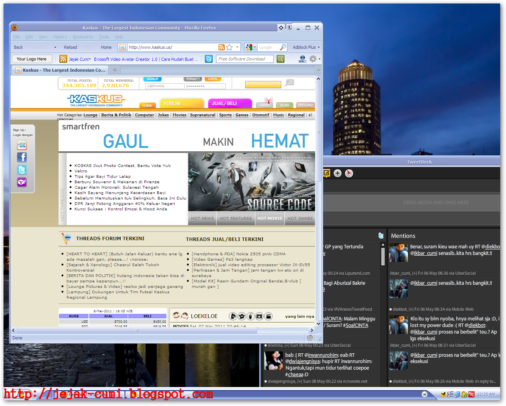The height and width of the screenshot is (406, 506).
Task: Click the yellow Kaskus search box
Action: coord(263,84)
